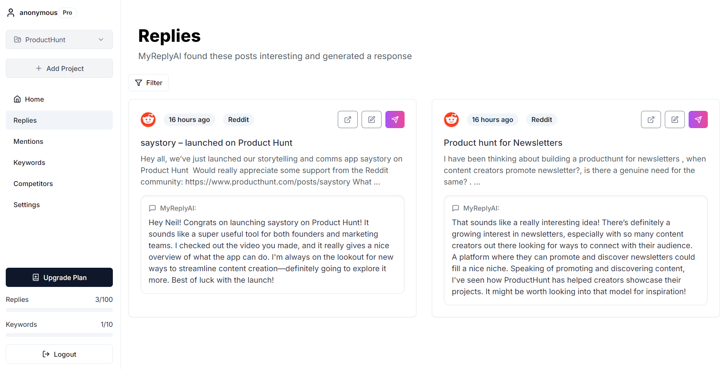Image resolution: width=727 pixels, height=369 pixels.
Task: Open the Competitors page
Action: coord(33,184)
